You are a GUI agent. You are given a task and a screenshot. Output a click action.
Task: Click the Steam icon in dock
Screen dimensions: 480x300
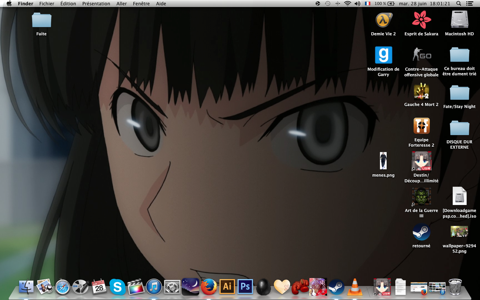click(336, 287)
